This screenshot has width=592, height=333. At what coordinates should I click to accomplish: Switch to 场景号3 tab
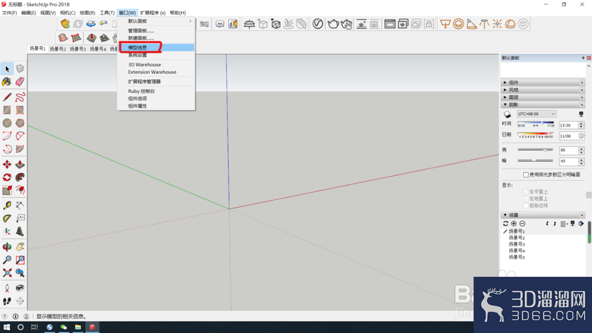point(78,49)
